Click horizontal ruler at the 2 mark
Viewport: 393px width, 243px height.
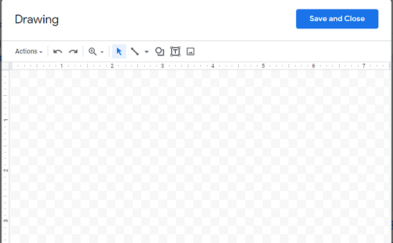[112, 65]
